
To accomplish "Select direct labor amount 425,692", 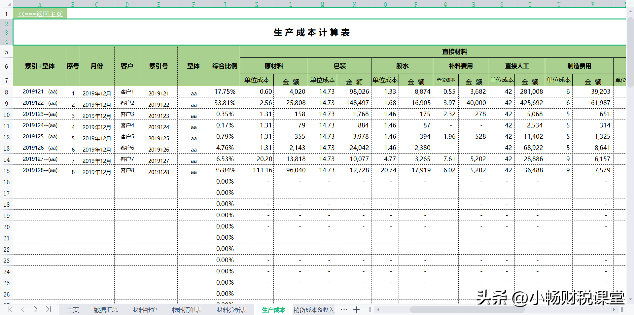I will [x=530, y=103].
